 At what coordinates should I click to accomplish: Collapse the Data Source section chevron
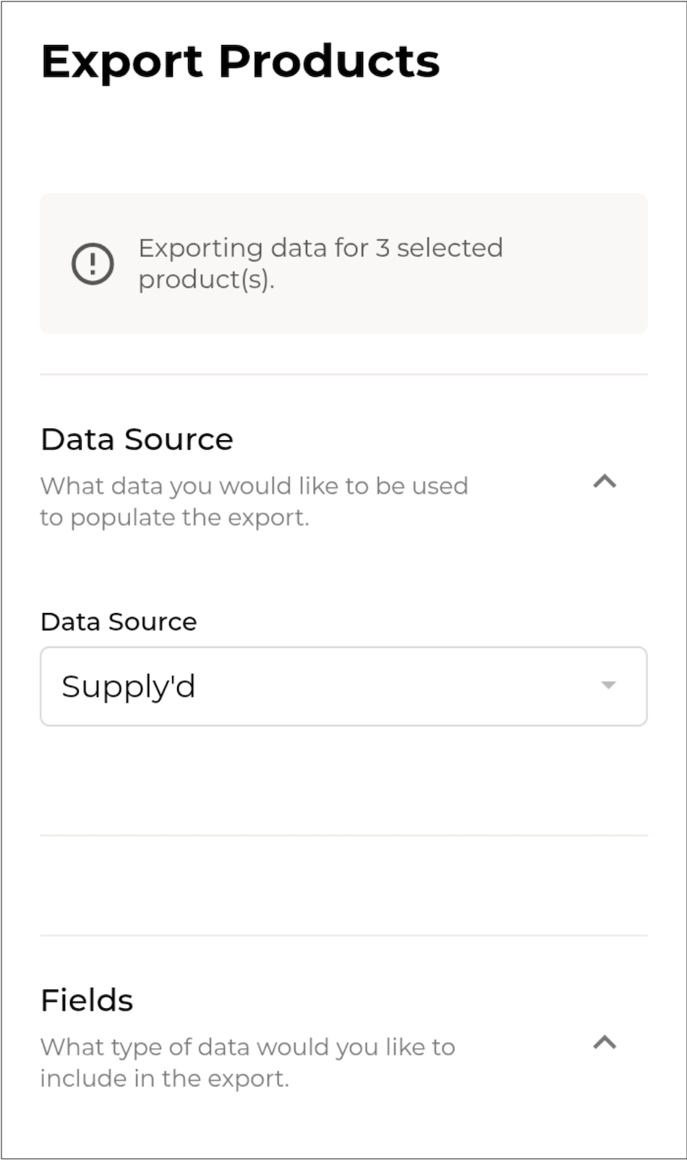tap(605, 481)
